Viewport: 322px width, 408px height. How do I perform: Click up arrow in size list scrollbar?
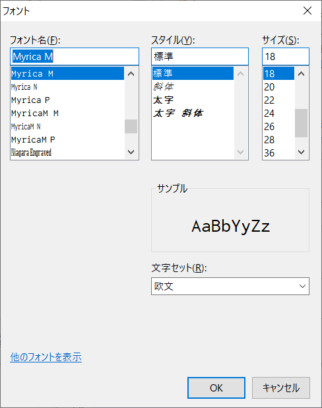(x=301, y=74)
